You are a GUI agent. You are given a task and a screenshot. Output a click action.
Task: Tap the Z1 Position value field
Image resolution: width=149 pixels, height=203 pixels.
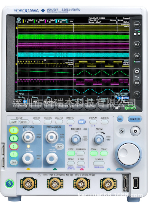[123, 98]
